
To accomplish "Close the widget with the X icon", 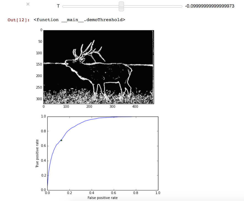I will tap(28, 4).
